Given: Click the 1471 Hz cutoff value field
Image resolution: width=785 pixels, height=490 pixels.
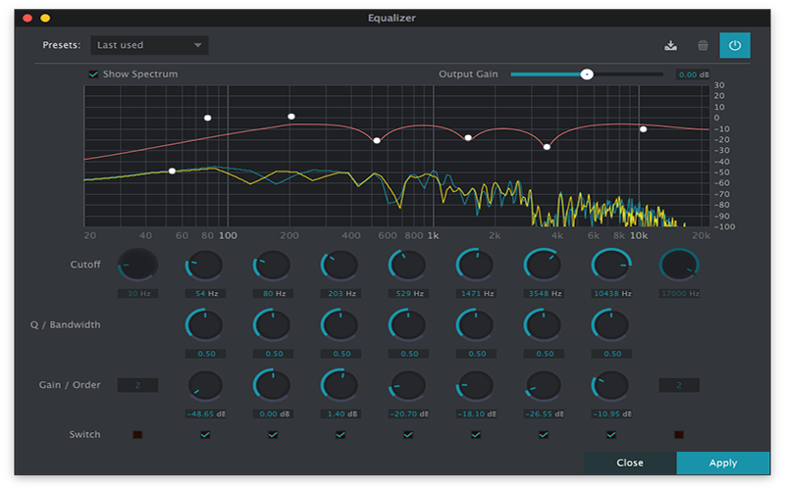Looking at the screenshot, I should pos(476,293).
